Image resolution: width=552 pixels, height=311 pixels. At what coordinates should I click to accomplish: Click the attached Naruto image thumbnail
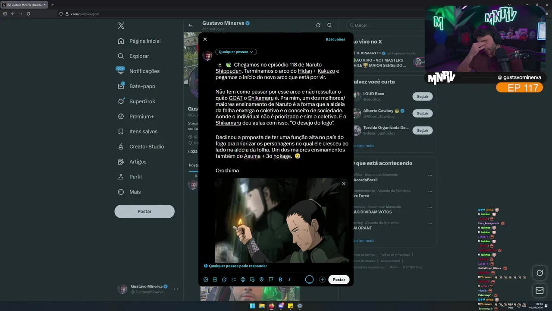[282, 220]
